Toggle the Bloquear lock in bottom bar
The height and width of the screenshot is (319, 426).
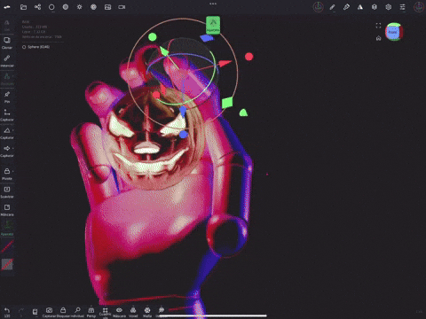(x=63, y=312)
